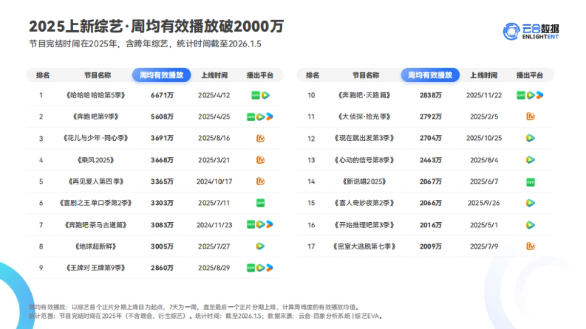Click the iQiyi icon next to 哈哈哈哈哈第5季

click(x=254, y=96)
